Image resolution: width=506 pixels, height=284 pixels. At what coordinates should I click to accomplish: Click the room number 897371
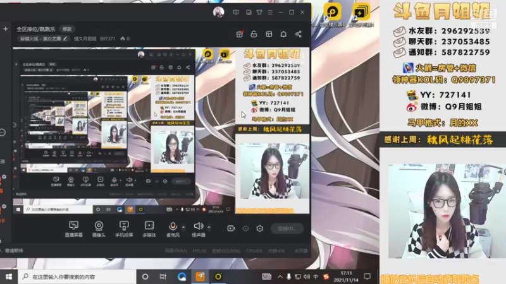[x=108, y=38]
